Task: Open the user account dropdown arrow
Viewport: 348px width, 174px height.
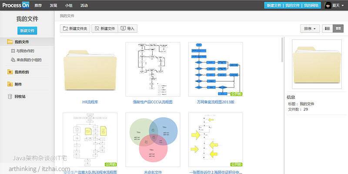Action: coord(343,6)
